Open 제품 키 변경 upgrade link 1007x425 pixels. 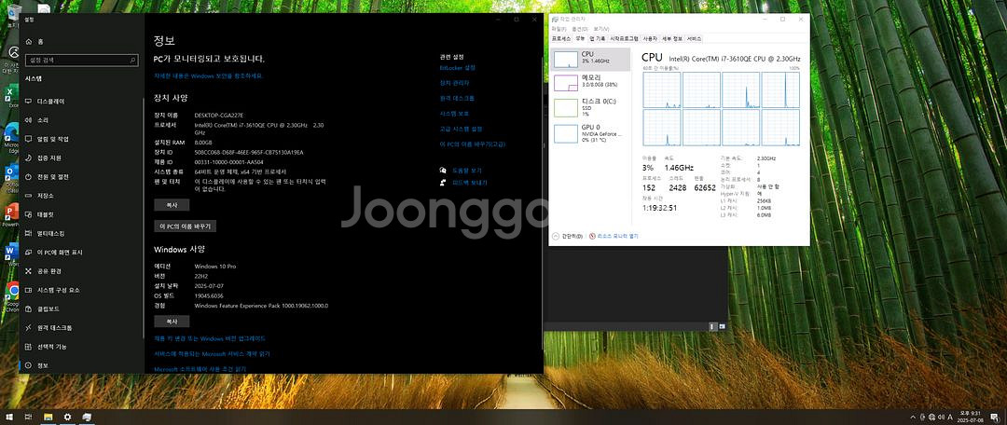(210, 338)
